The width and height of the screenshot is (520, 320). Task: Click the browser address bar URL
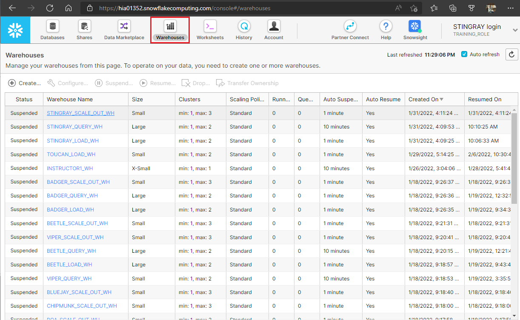[x=185, y=8]
